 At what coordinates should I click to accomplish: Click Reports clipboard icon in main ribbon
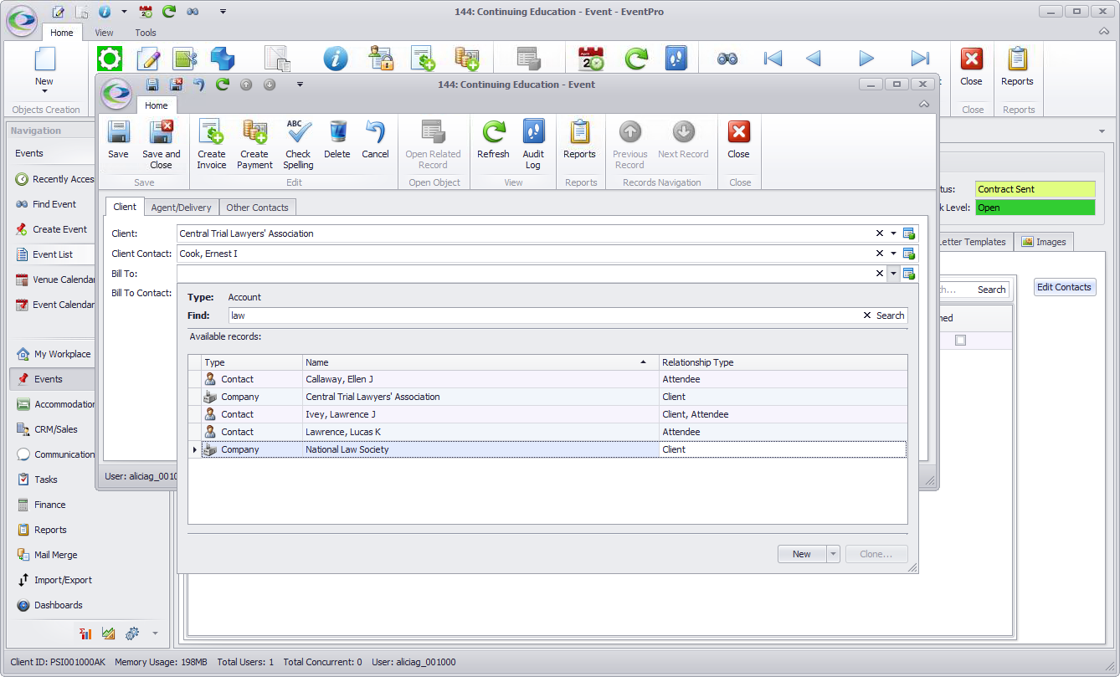[1017, 59]
